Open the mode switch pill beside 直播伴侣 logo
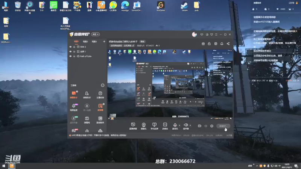Viewport: 301px width, 169px height. [96, 34]
